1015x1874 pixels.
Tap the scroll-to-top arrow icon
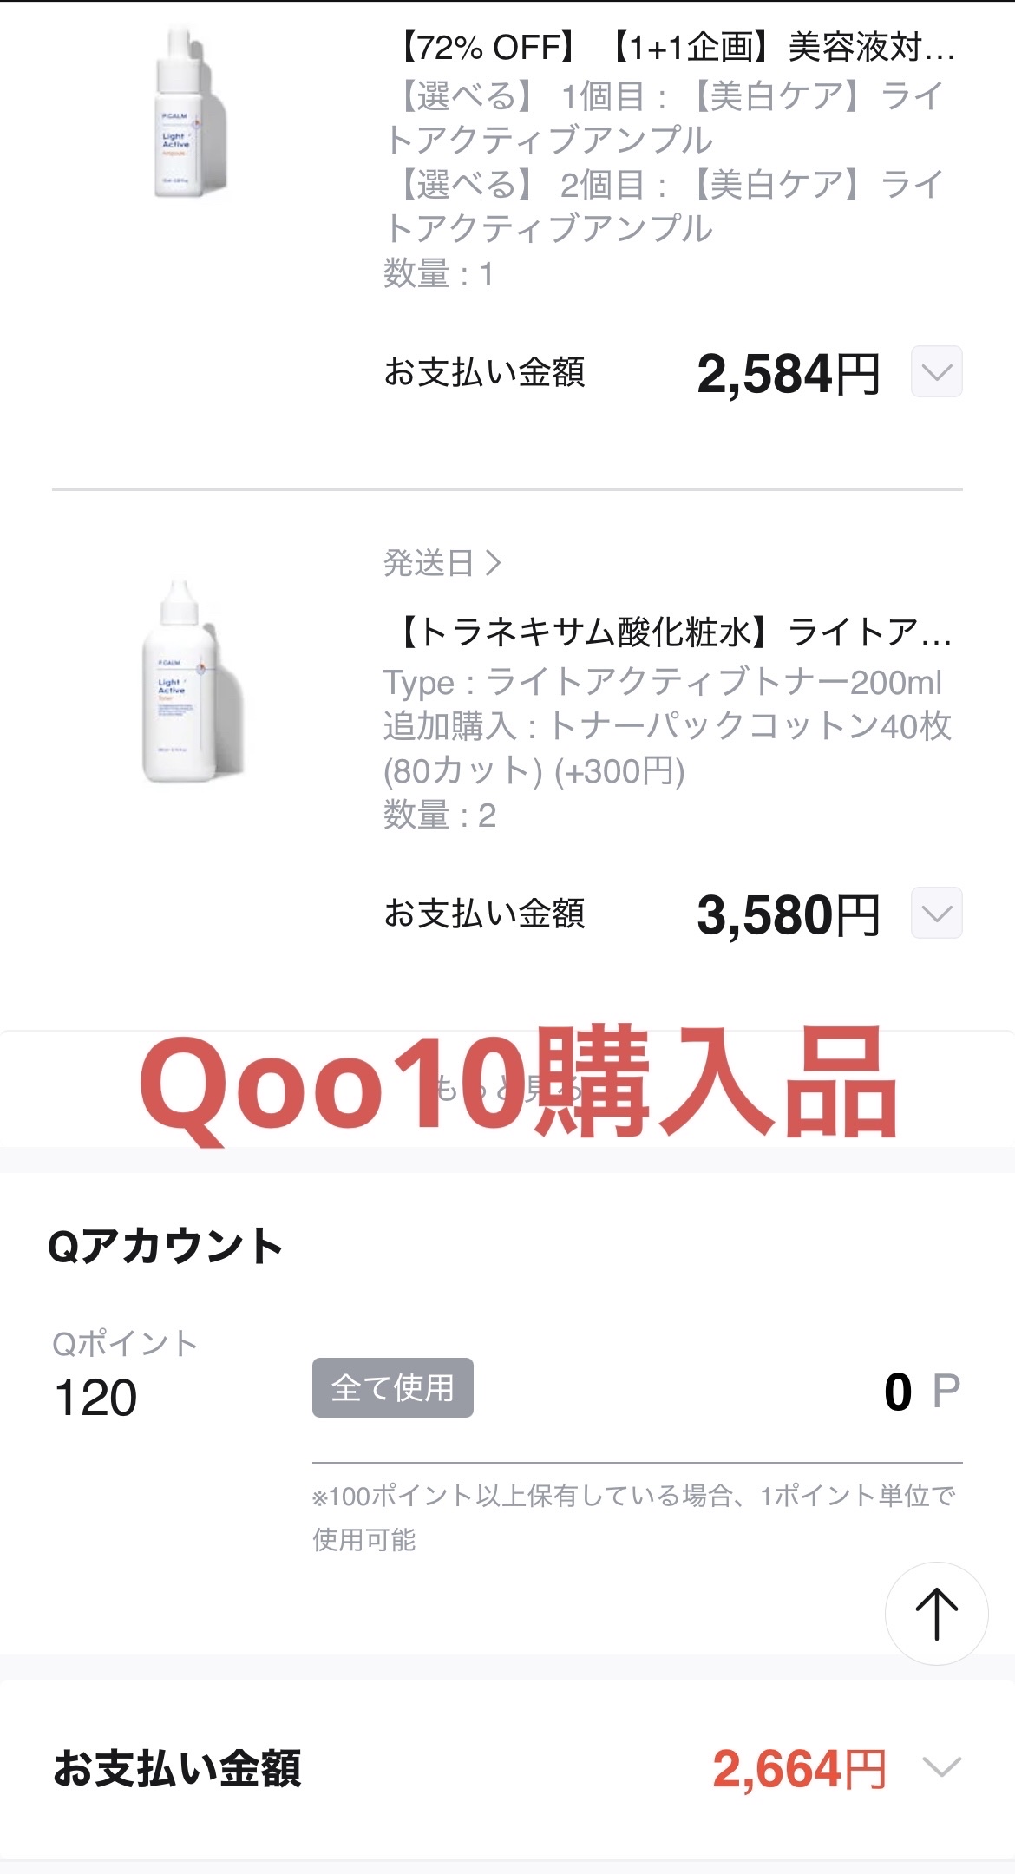point(936,1614)
